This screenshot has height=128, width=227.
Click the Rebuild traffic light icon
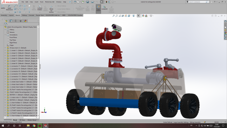(x=106, y=2)
